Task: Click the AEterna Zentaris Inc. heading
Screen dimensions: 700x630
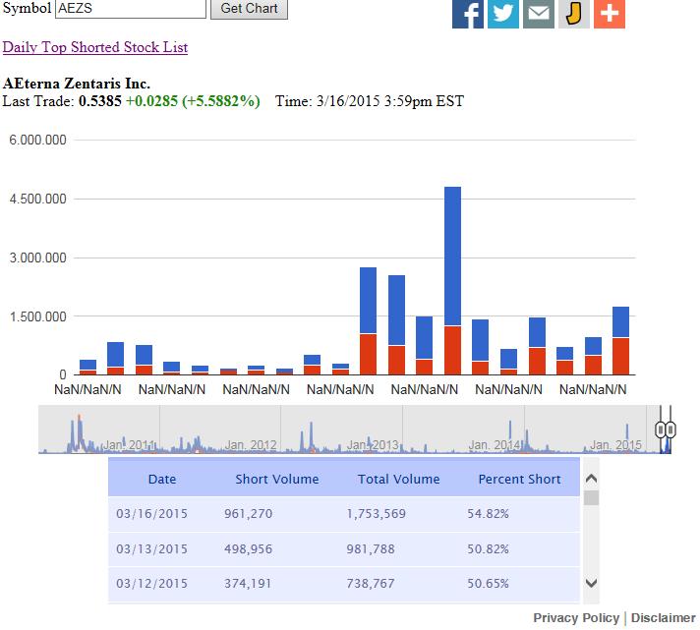Action: [x=77, y=84]
